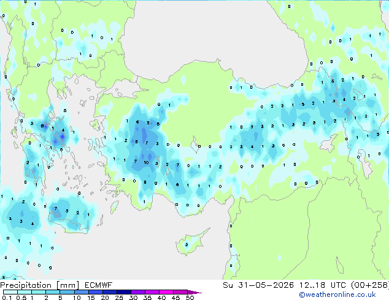This screenshot has height=300, width=389.
Task: Select the 30–35 mm purple legend swatch
Action: [x=138, y=292]
